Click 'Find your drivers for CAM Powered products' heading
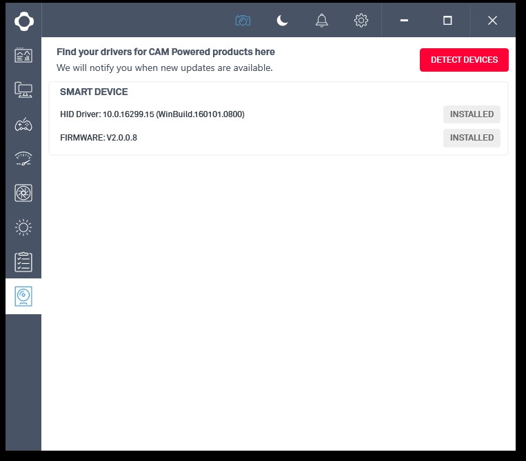 [x=165, y=52]
